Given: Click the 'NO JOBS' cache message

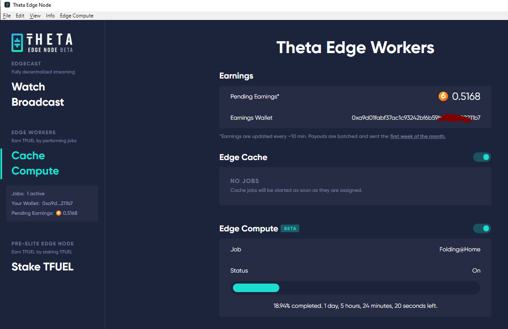Looking at the screenshot, I should click(244, 181).
